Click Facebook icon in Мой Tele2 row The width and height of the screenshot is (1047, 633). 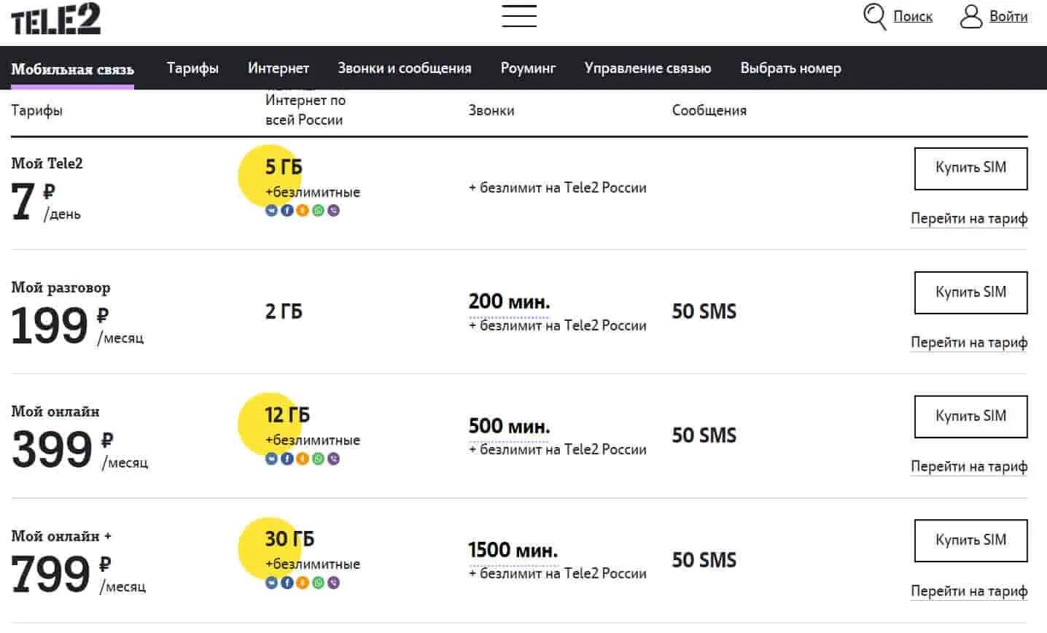pyautogui.click(x=287, y=211)
